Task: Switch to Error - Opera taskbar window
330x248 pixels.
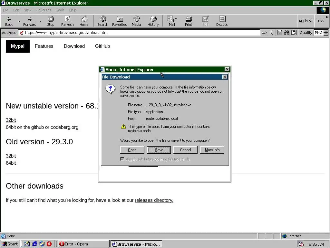Action: 83,244
